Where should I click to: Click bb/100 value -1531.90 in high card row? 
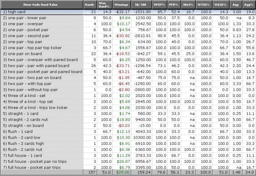142,12
